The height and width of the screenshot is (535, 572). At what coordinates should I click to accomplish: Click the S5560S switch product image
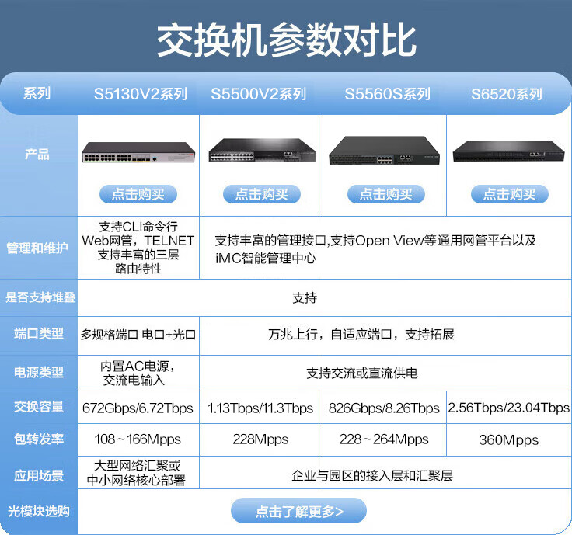385,151
